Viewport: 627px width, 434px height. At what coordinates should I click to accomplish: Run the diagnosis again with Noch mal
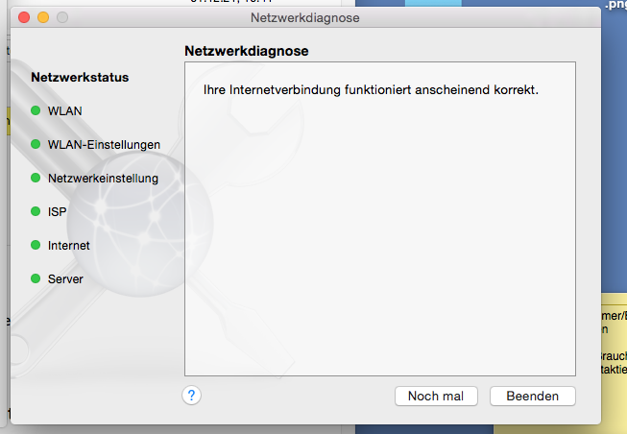point(436,396)
